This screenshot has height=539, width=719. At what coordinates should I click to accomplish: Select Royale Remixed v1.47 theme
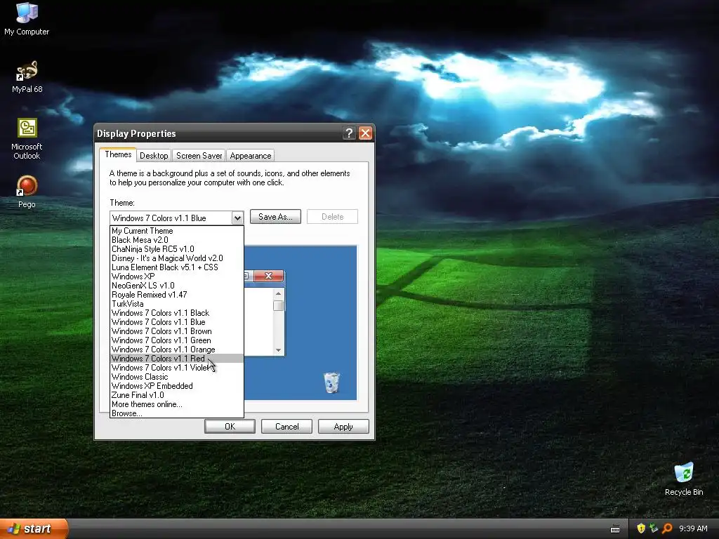click(x=177, y=295)
